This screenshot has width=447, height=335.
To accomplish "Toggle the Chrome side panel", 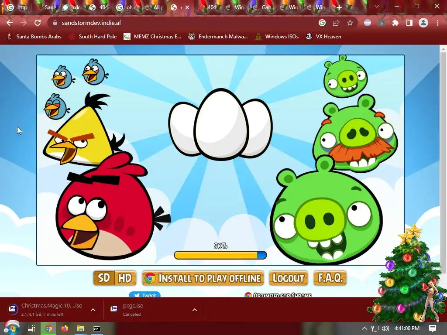I will (409, 23).
